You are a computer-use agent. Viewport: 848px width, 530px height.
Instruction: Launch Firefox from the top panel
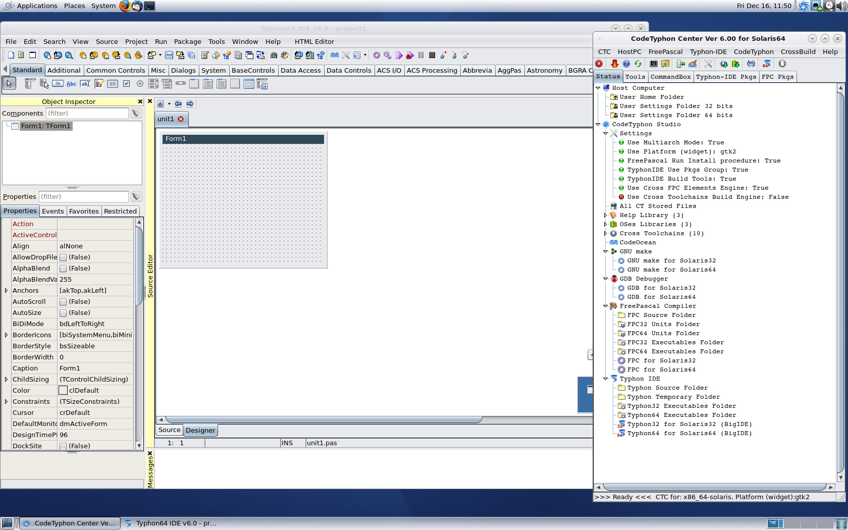tap(125, 6)
